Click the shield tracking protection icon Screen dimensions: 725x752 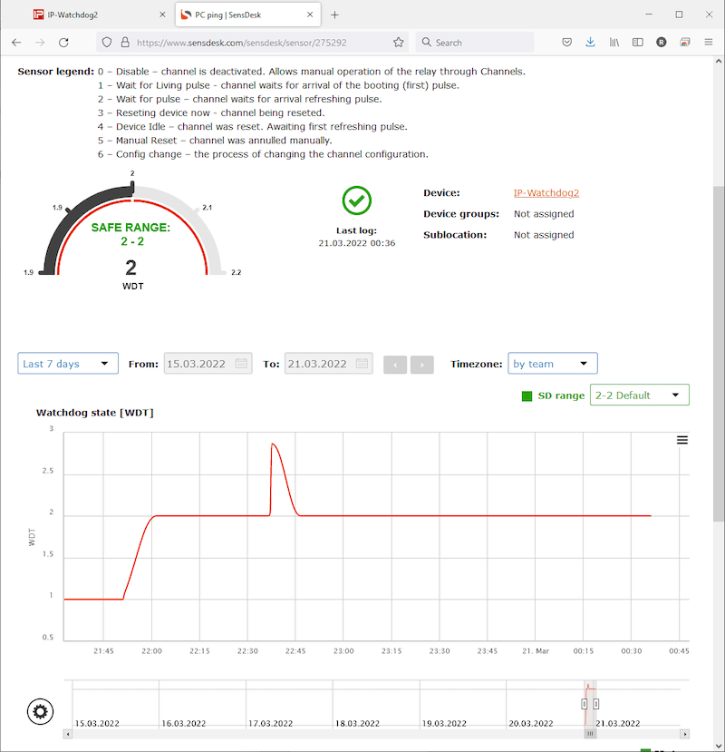click(x=106, y=42)
